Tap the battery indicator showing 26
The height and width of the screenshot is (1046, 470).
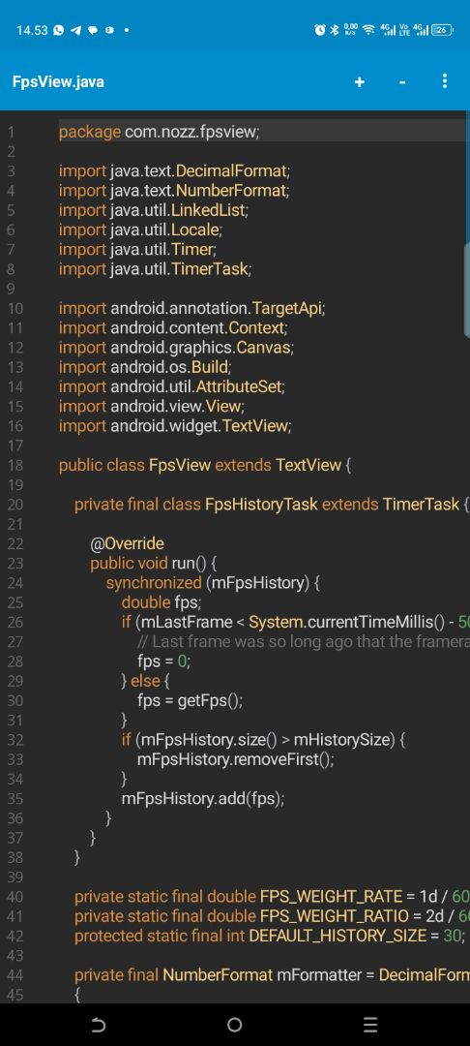coord(442,30)
